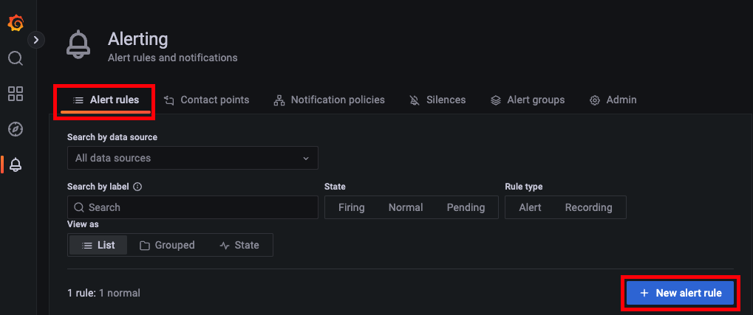
Task: Open the search magnifier in sidebar
Action: [16, 58]
